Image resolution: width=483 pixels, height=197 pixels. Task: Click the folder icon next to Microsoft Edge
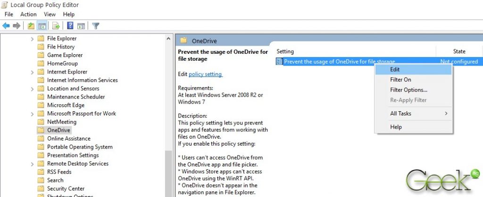coord(41,105)
